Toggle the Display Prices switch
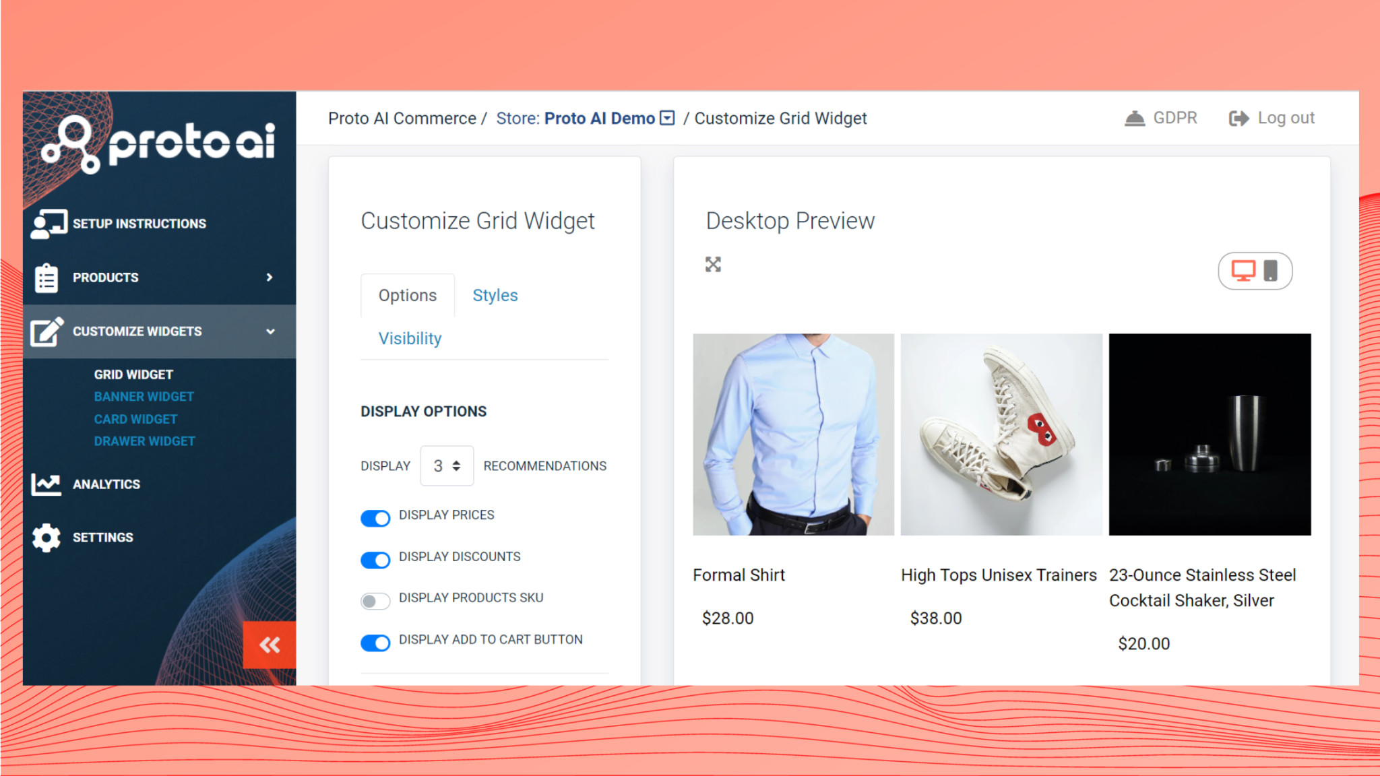The width and height of the screenshot is (1380, 776). click(x=375, y=518)
